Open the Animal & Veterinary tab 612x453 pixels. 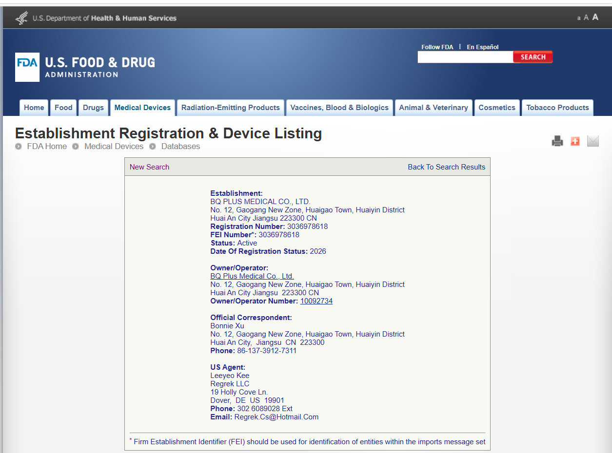click(x=434, y=108)
